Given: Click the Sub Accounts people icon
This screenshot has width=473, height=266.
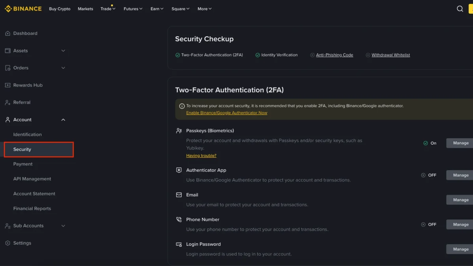Looking at the screenshot, I should click(x=7, y=226).
